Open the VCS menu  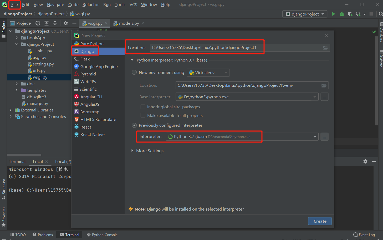133,4
